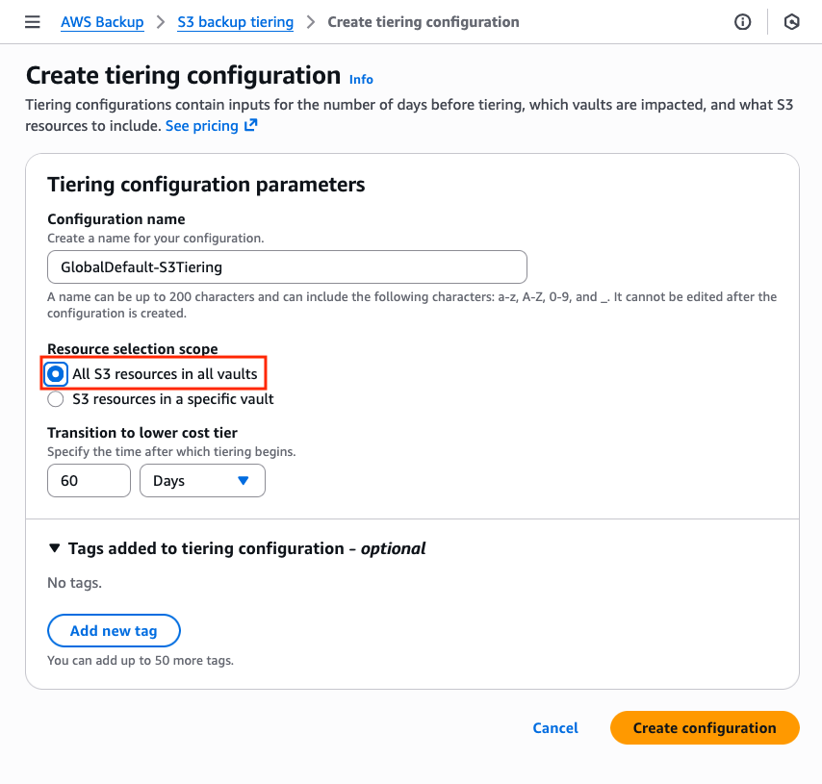Collapse the Tags added to tiering configuration section
Viewport: 822px width, 784px height.
point(55,547)
